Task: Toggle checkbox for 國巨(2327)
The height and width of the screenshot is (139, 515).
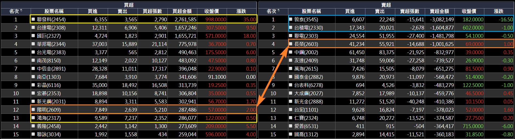Action: [33, 36]
